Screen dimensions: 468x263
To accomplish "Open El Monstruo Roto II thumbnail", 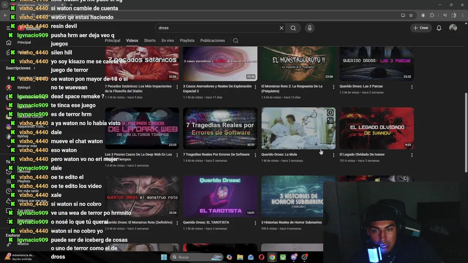I will click(x=298, y=63).
